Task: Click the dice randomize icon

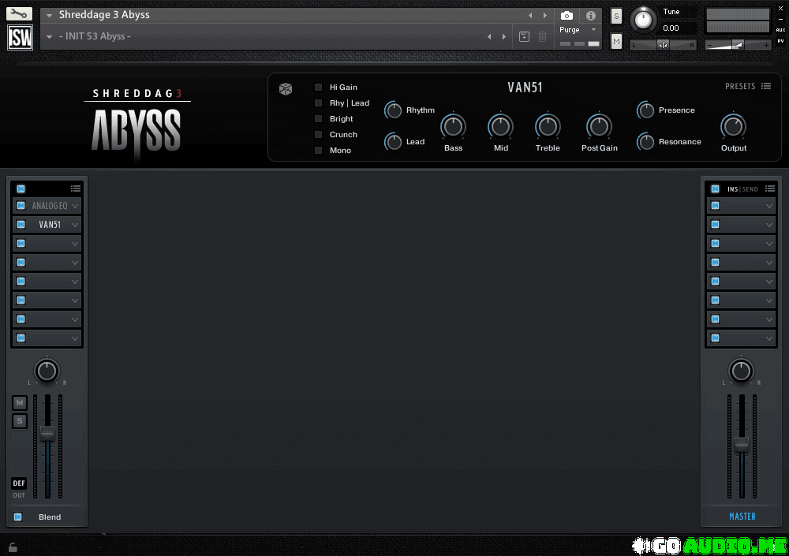Action: pos(286,89)
